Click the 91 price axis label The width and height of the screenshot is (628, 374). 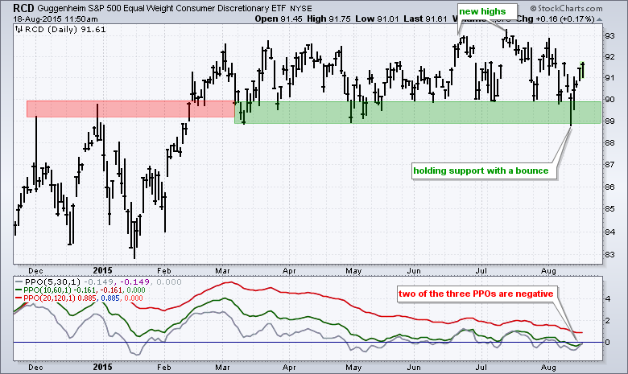(609, 77)
